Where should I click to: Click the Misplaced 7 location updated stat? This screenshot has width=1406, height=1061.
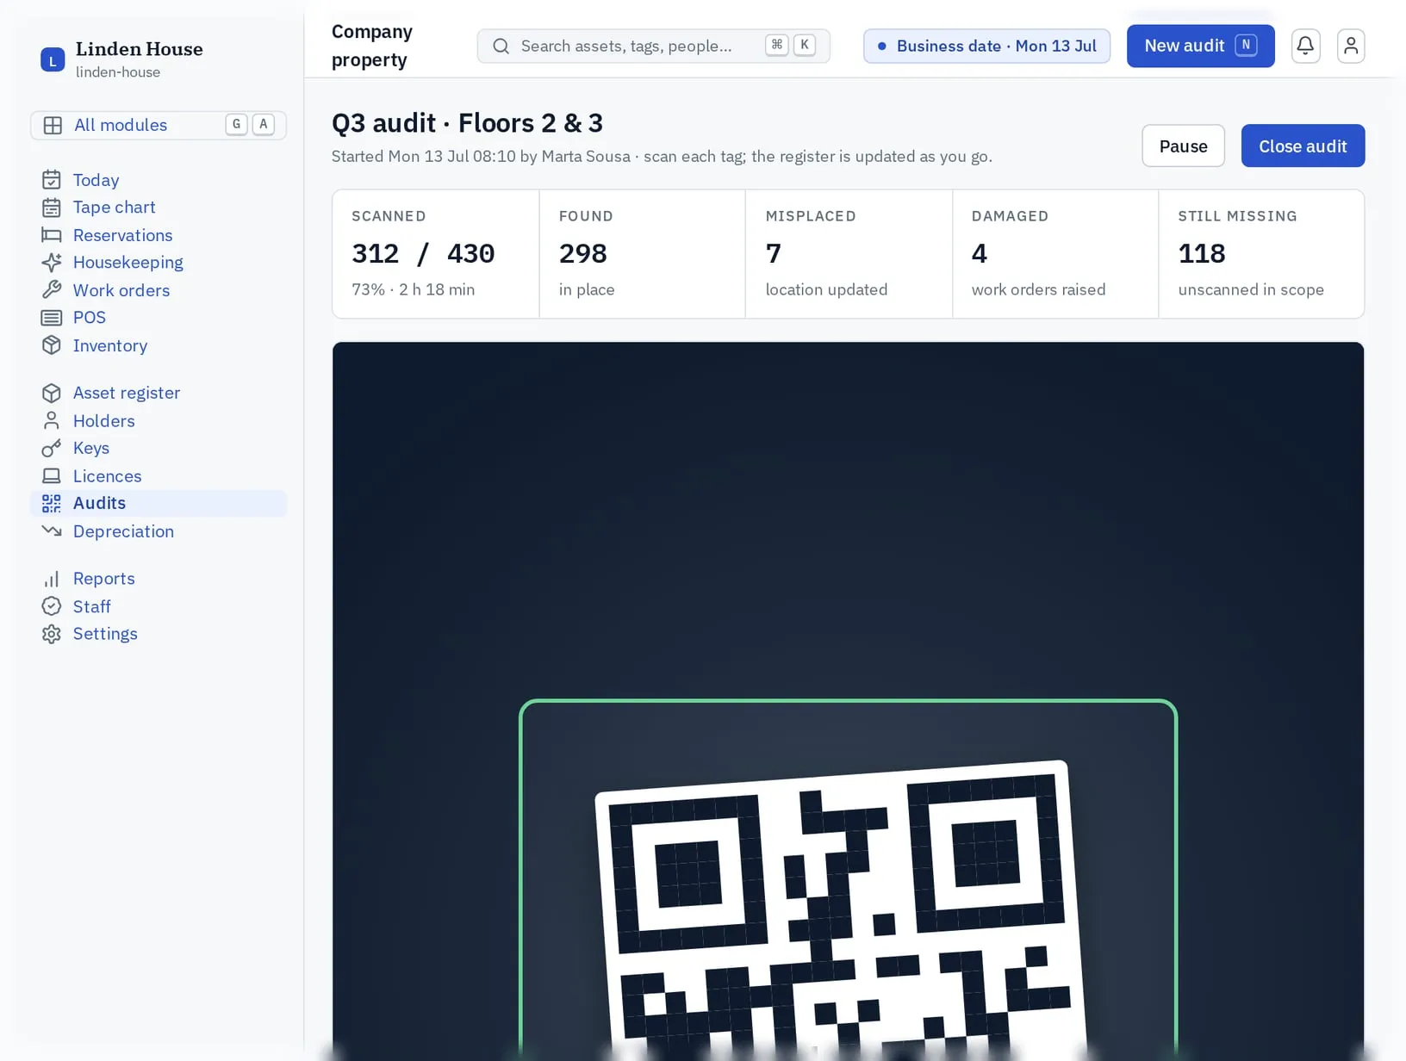849,254
